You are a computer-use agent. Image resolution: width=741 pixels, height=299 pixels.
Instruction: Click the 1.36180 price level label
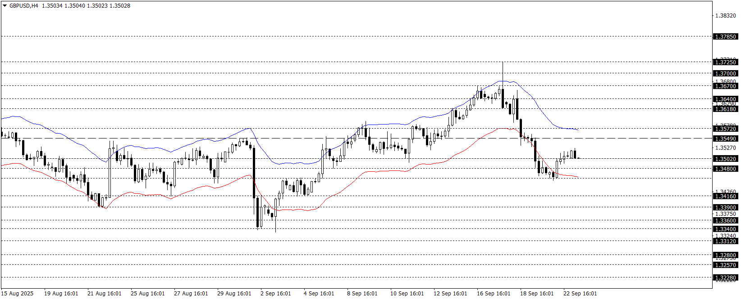pyautogui.click(x=726, y=109)
